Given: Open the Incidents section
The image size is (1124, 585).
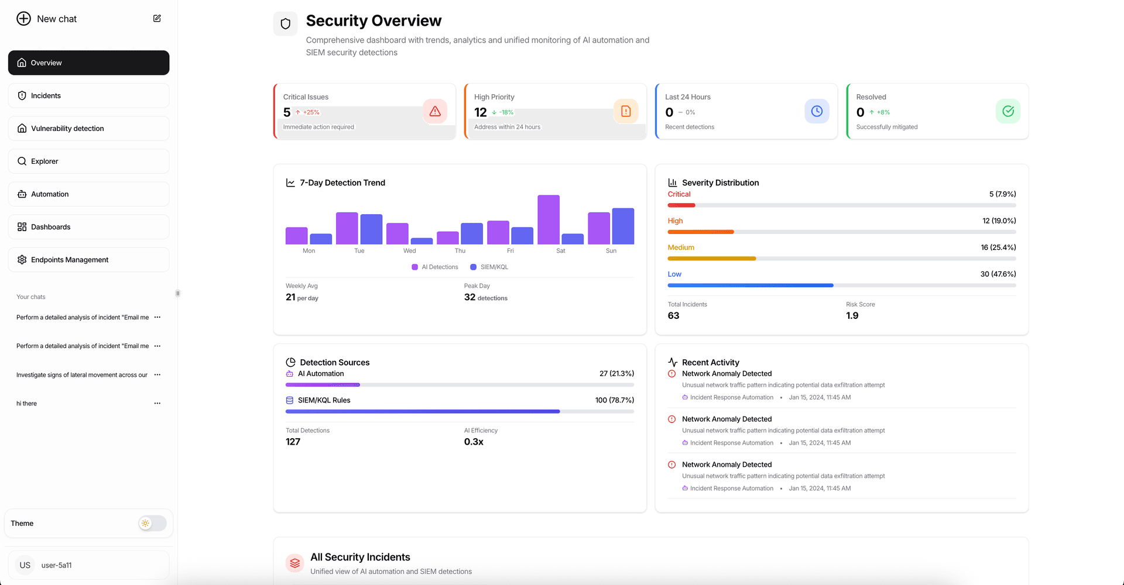Looking at the screenshot, I should (88, 95).
